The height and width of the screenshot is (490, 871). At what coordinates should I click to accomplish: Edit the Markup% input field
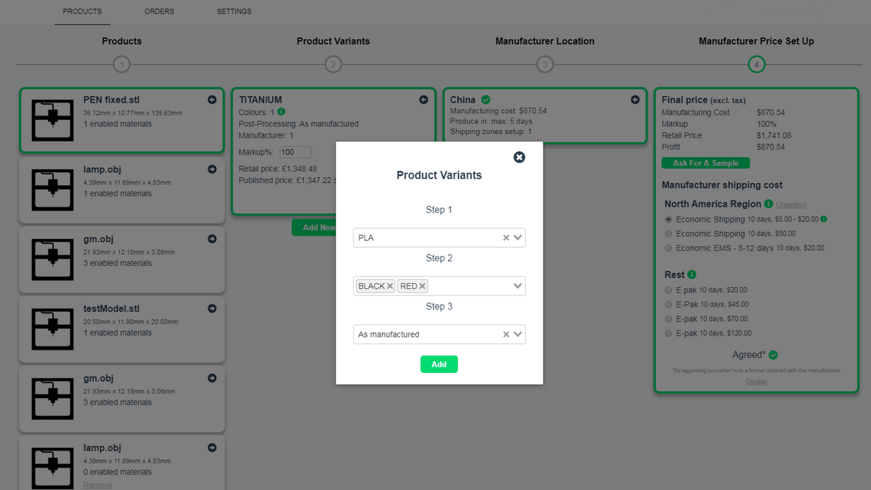pos(296,152)
